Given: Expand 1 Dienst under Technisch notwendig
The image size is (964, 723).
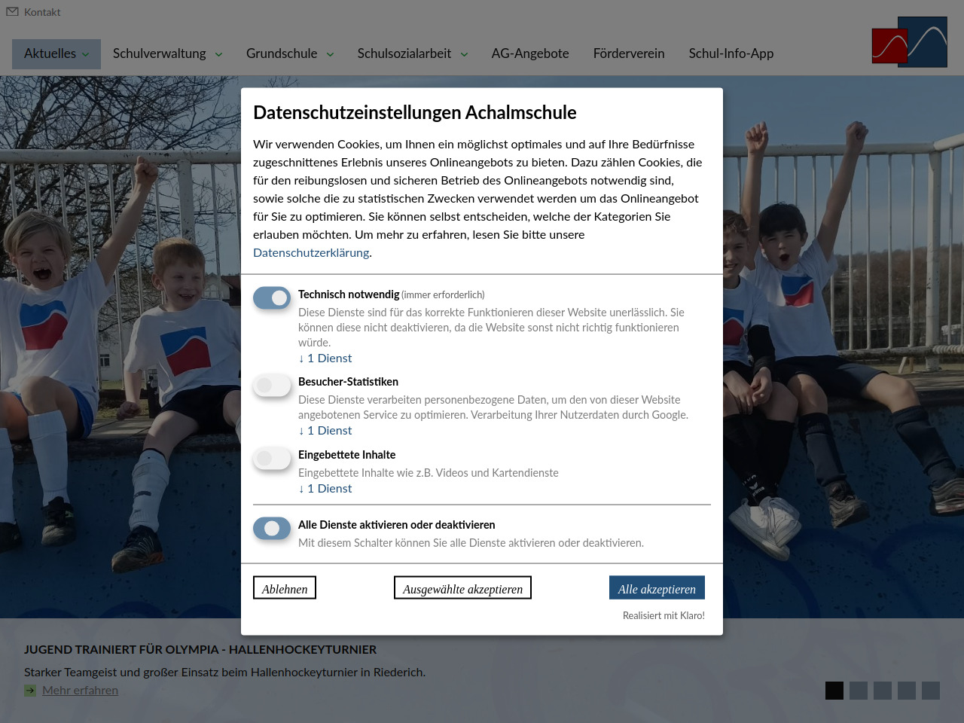Looking at the screenshot, I should [x=325, y=358].
